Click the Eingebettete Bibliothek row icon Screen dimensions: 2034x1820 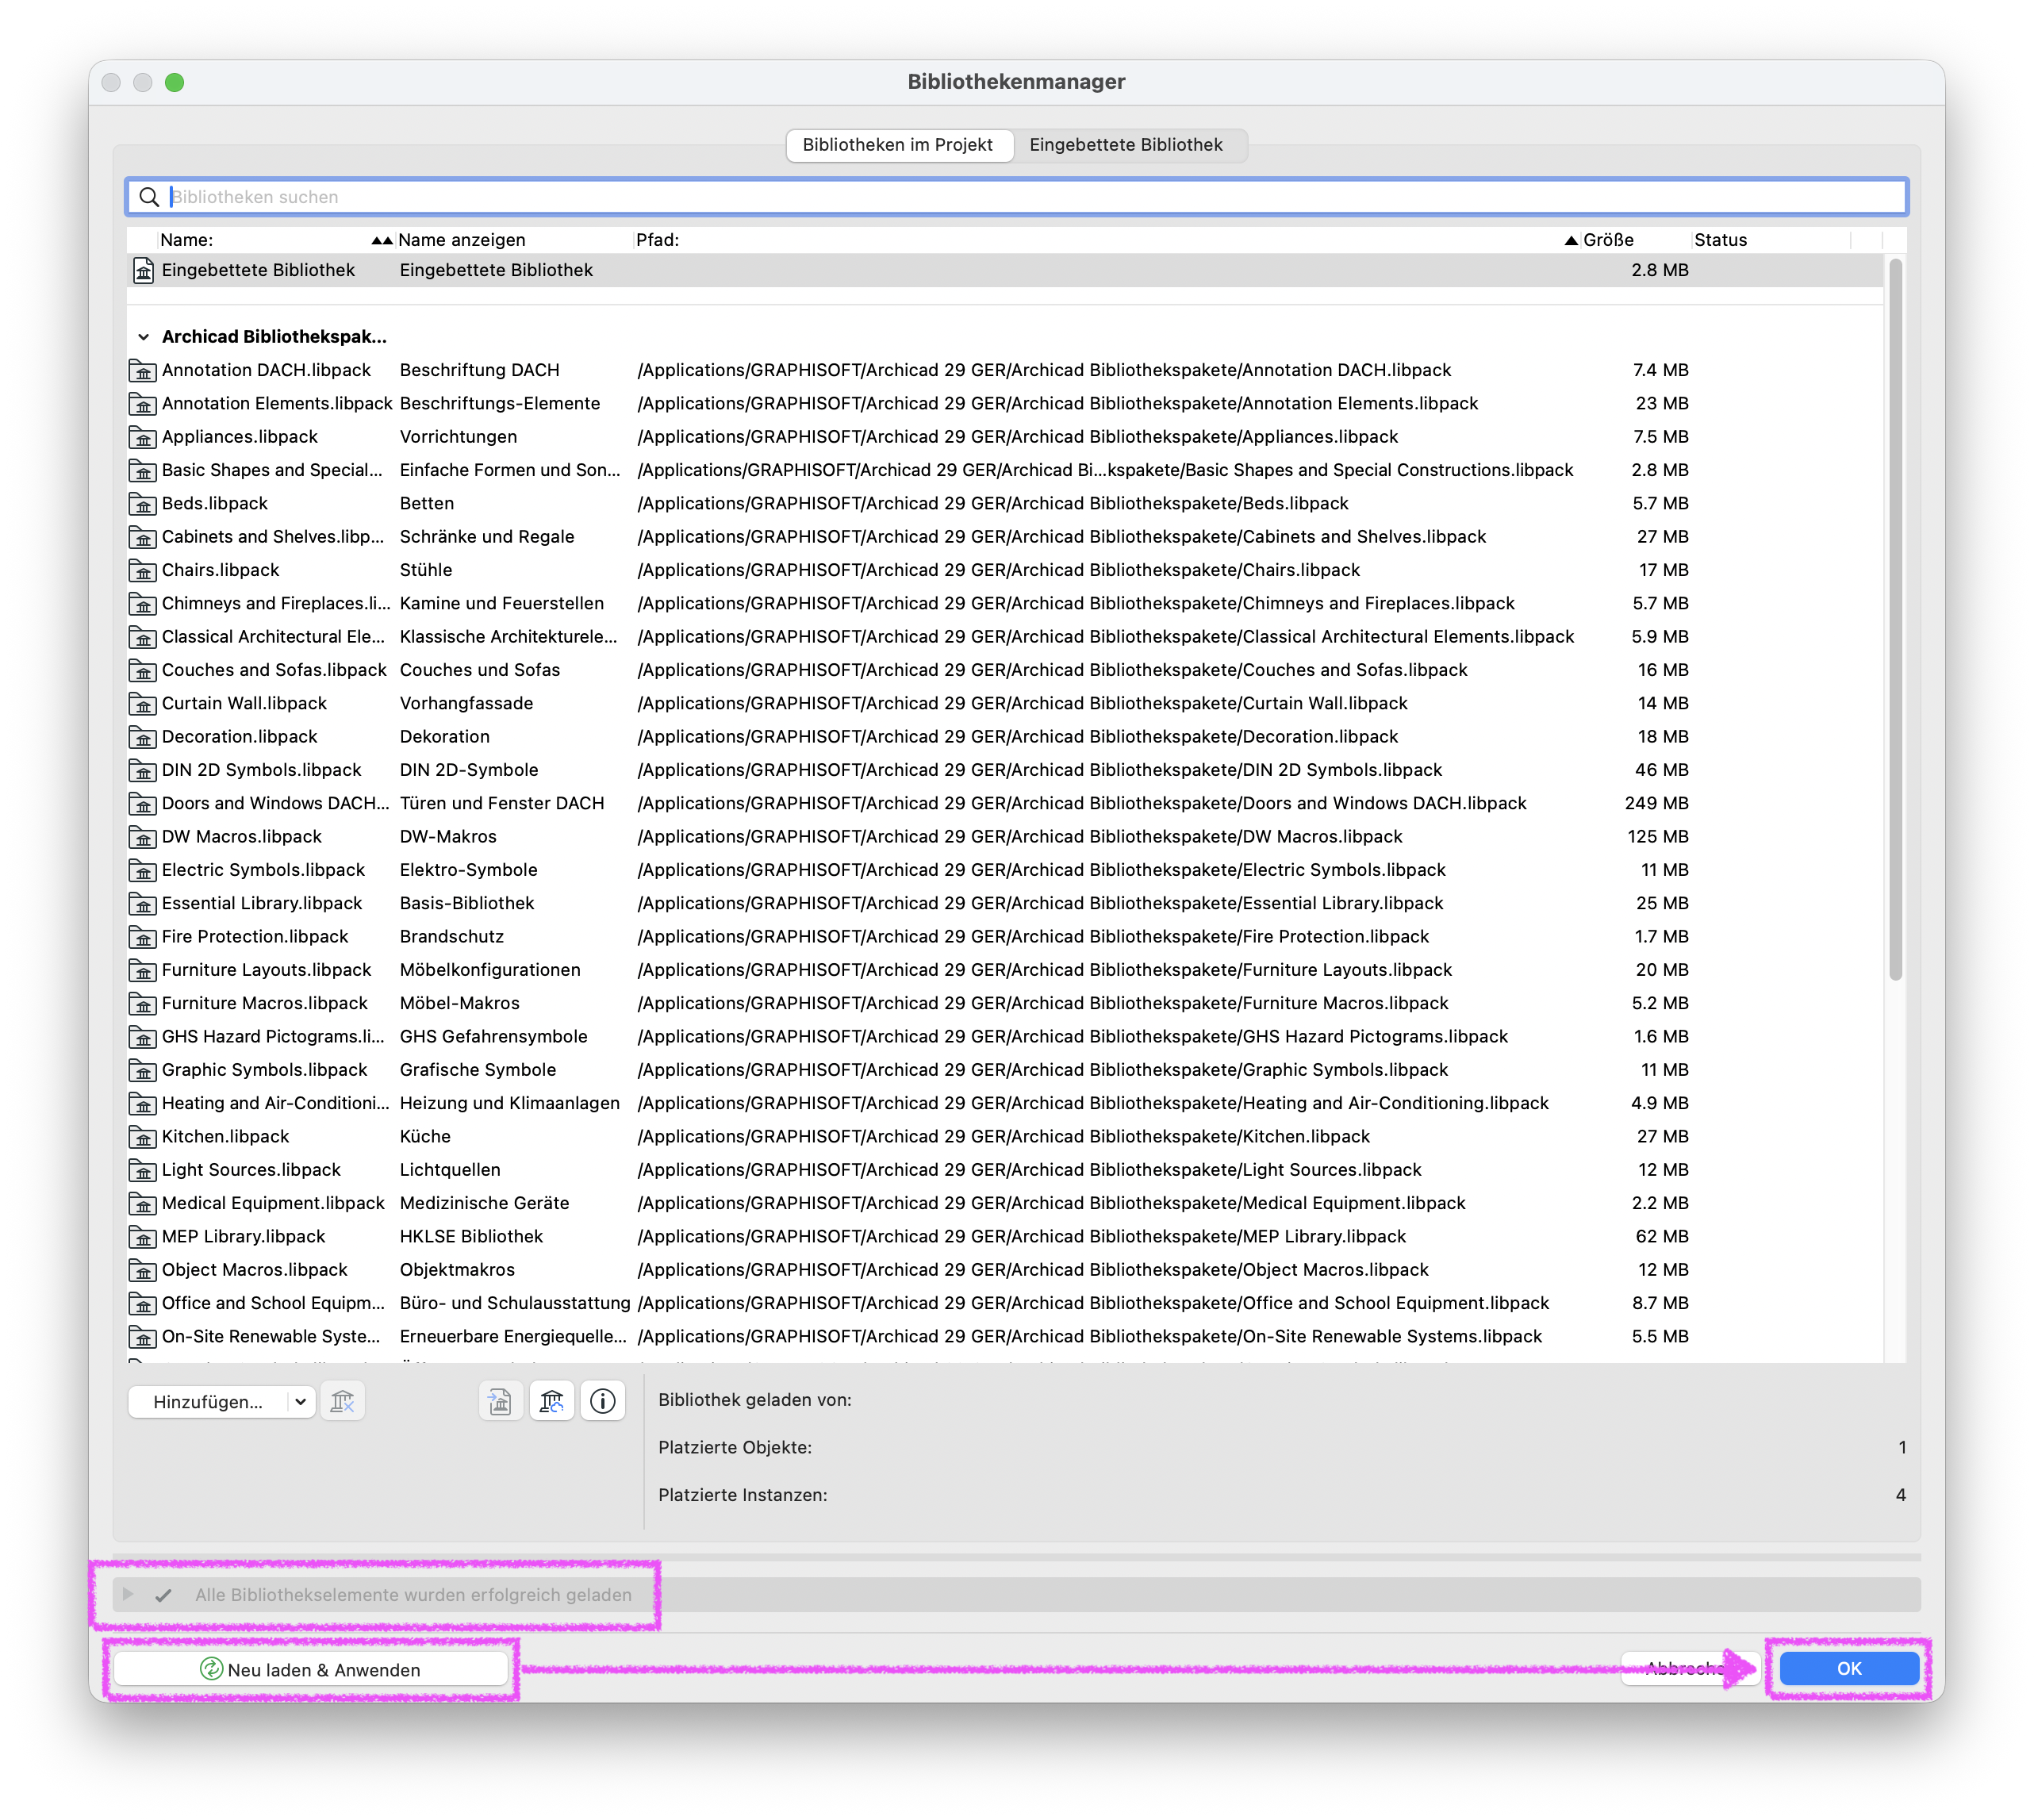tap(143, 270)
